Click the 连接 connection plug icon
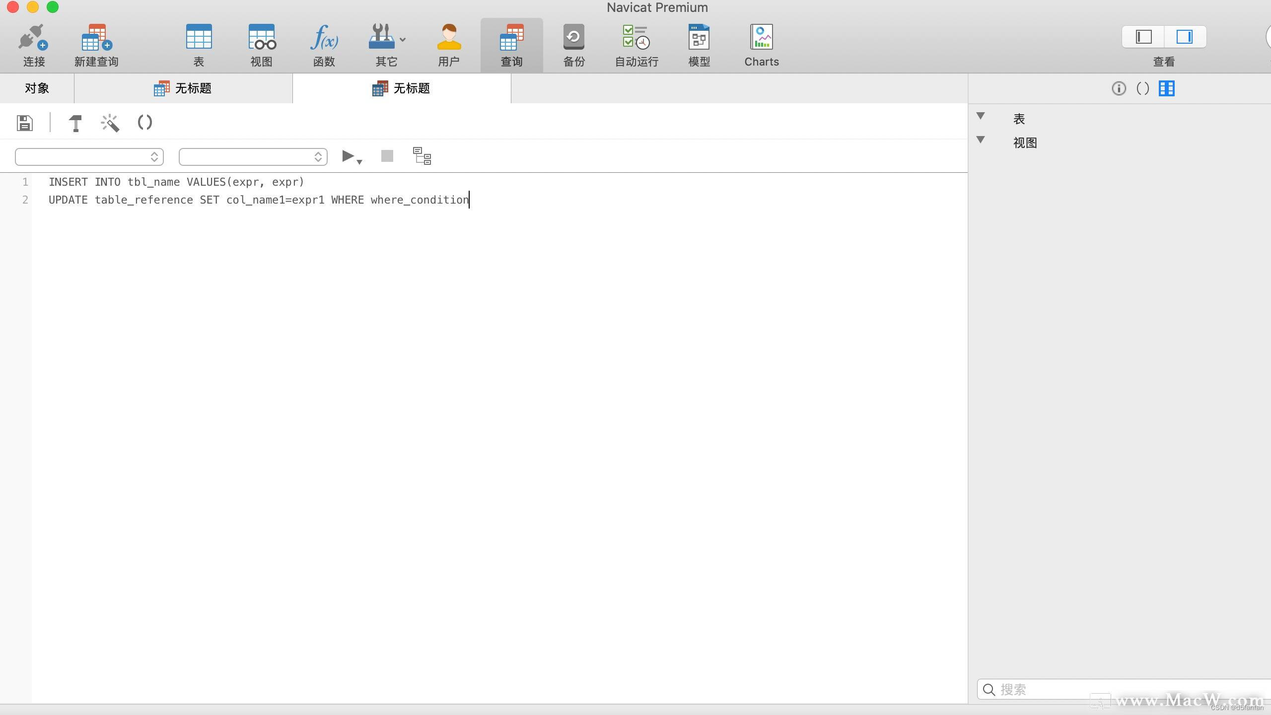 pyautogui.click(x=33, y=37)
